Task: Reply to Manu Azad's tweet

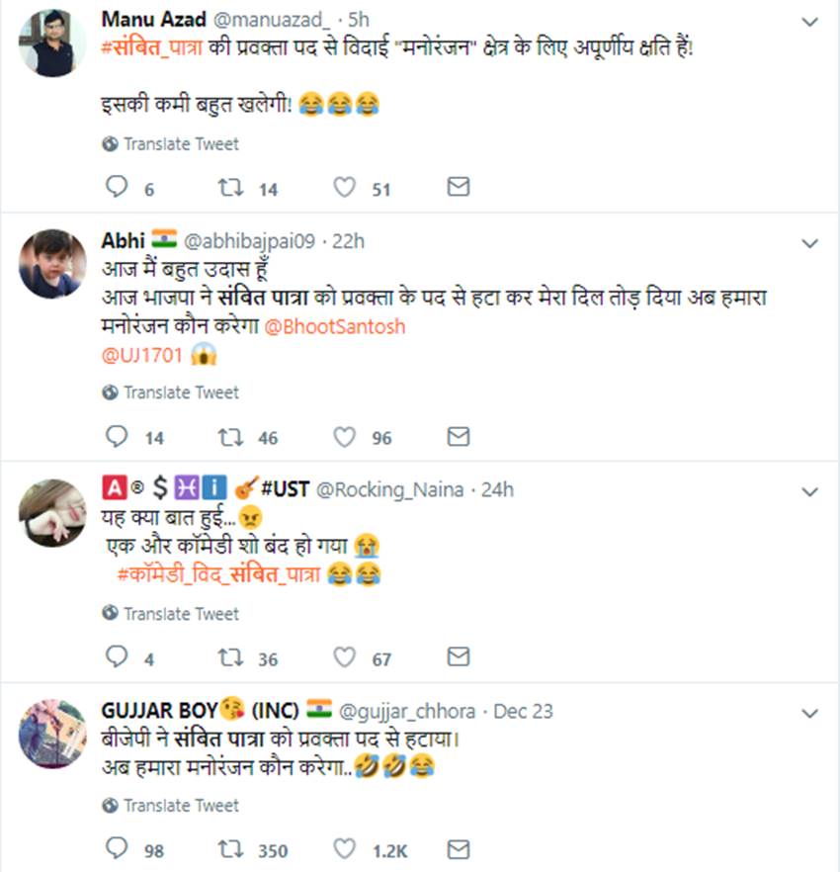Action: 117,188
